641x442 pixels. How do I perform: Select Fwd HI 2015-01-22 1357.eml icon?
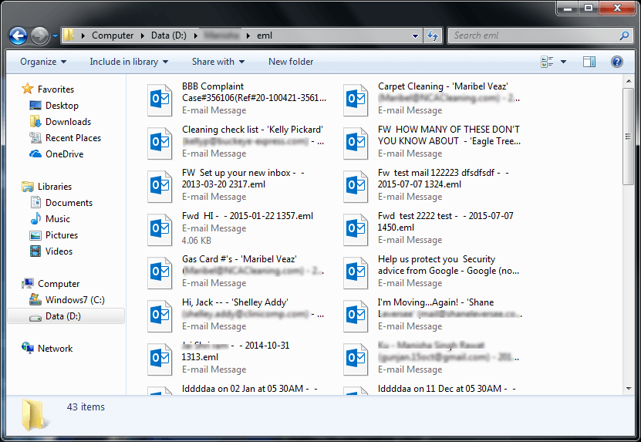[160, 229]
